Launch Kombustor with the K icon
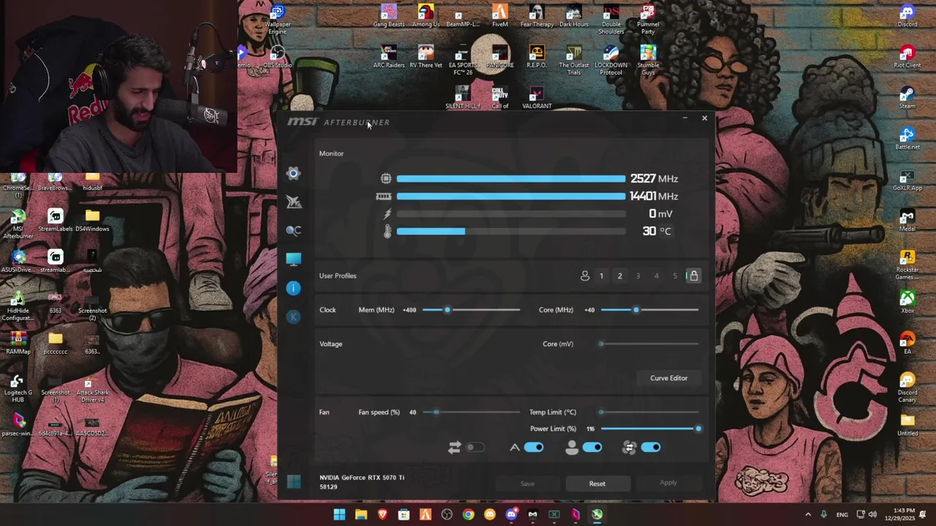Viewport: 936px width, 526px height. pos(293,316)
